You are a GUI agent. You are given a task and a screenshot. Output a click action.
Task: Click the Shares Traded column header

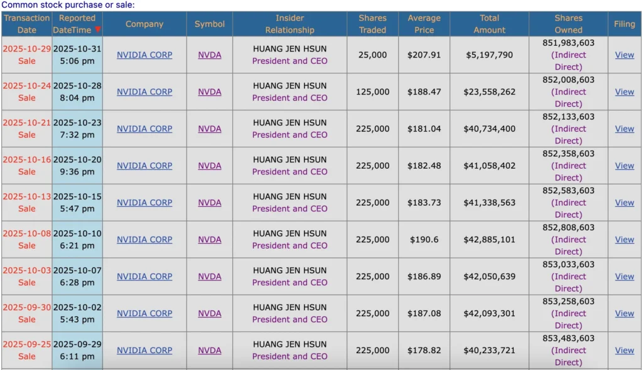pyautogui.click(x=372, y=24)
